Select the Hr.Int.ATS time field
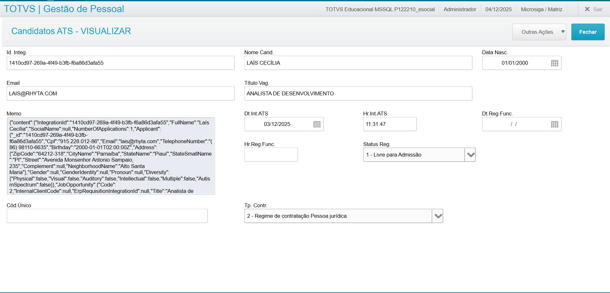This screenshot has height=293, width=610. pos(390,124)
